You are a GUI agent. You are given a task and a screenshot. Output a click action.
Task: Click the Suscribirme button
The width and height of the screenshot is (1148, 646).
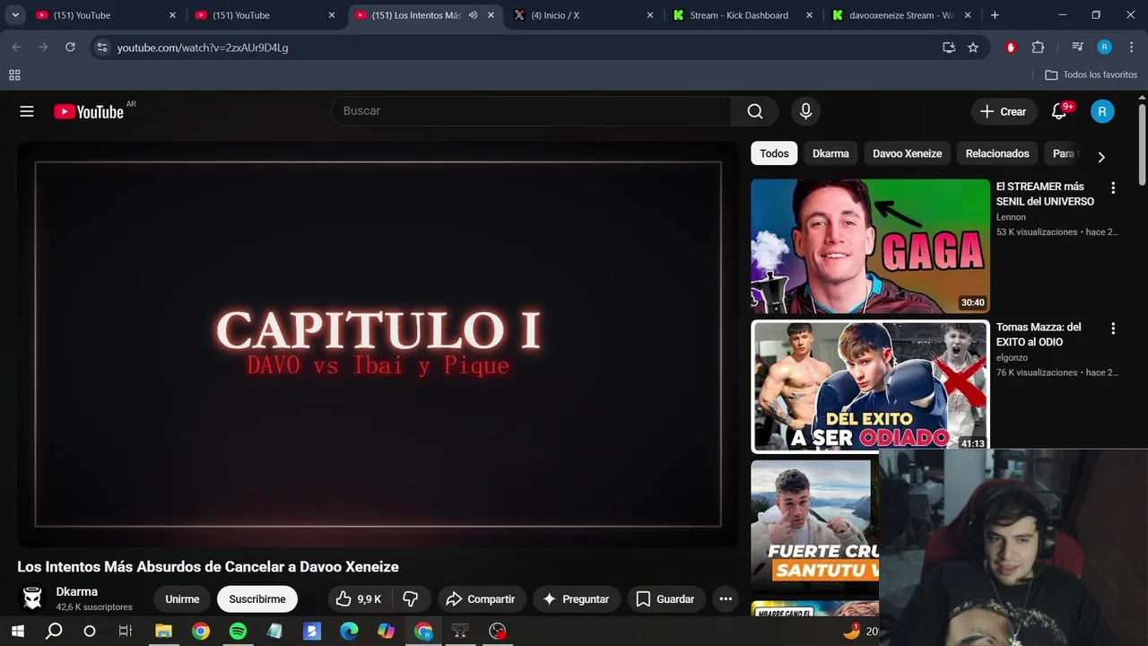pos(257,598)
